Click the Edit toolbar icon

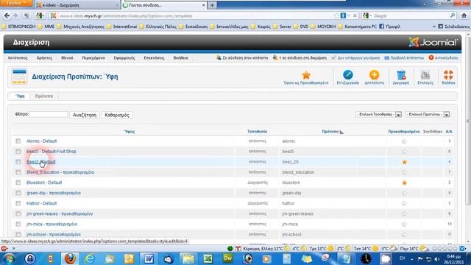[x=347, y=74]
